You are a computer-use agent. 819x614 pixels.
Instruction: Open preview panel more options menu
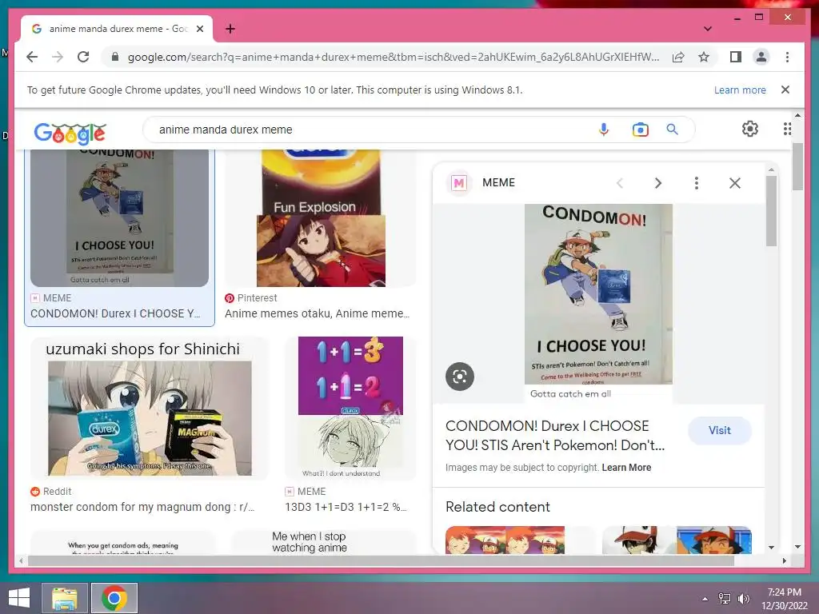click(697, 183)
